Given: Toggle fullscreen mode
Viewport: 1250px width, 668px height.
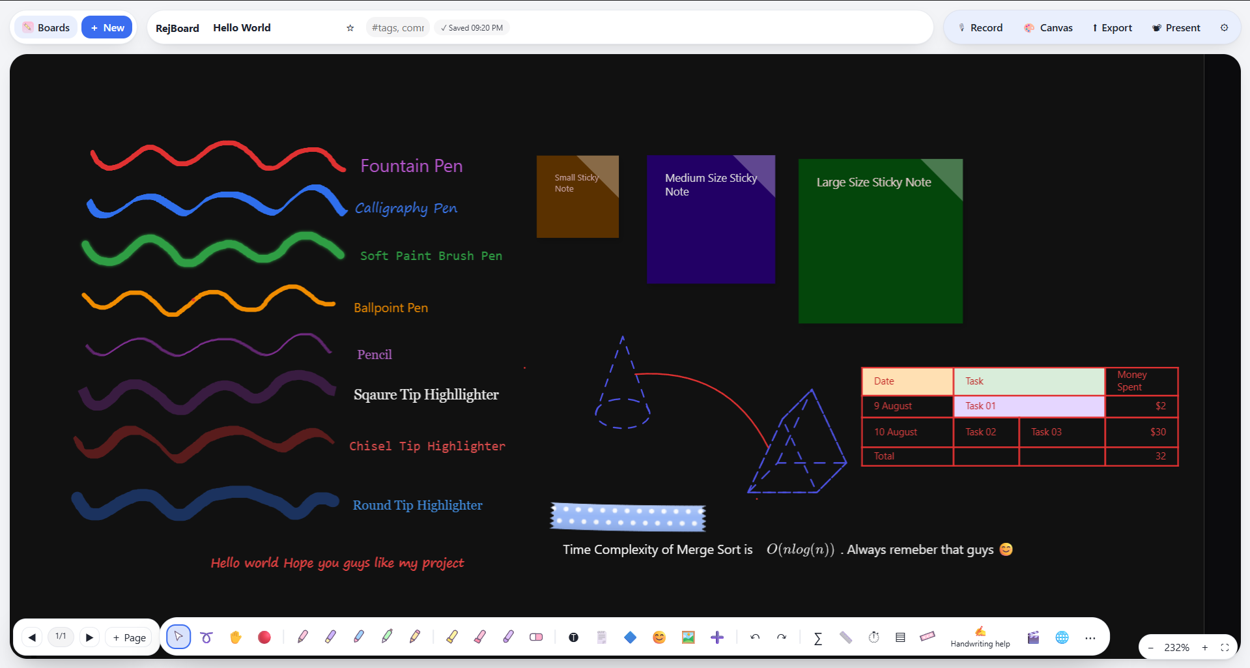Looking at the screenshot, I should (1225, 647).
